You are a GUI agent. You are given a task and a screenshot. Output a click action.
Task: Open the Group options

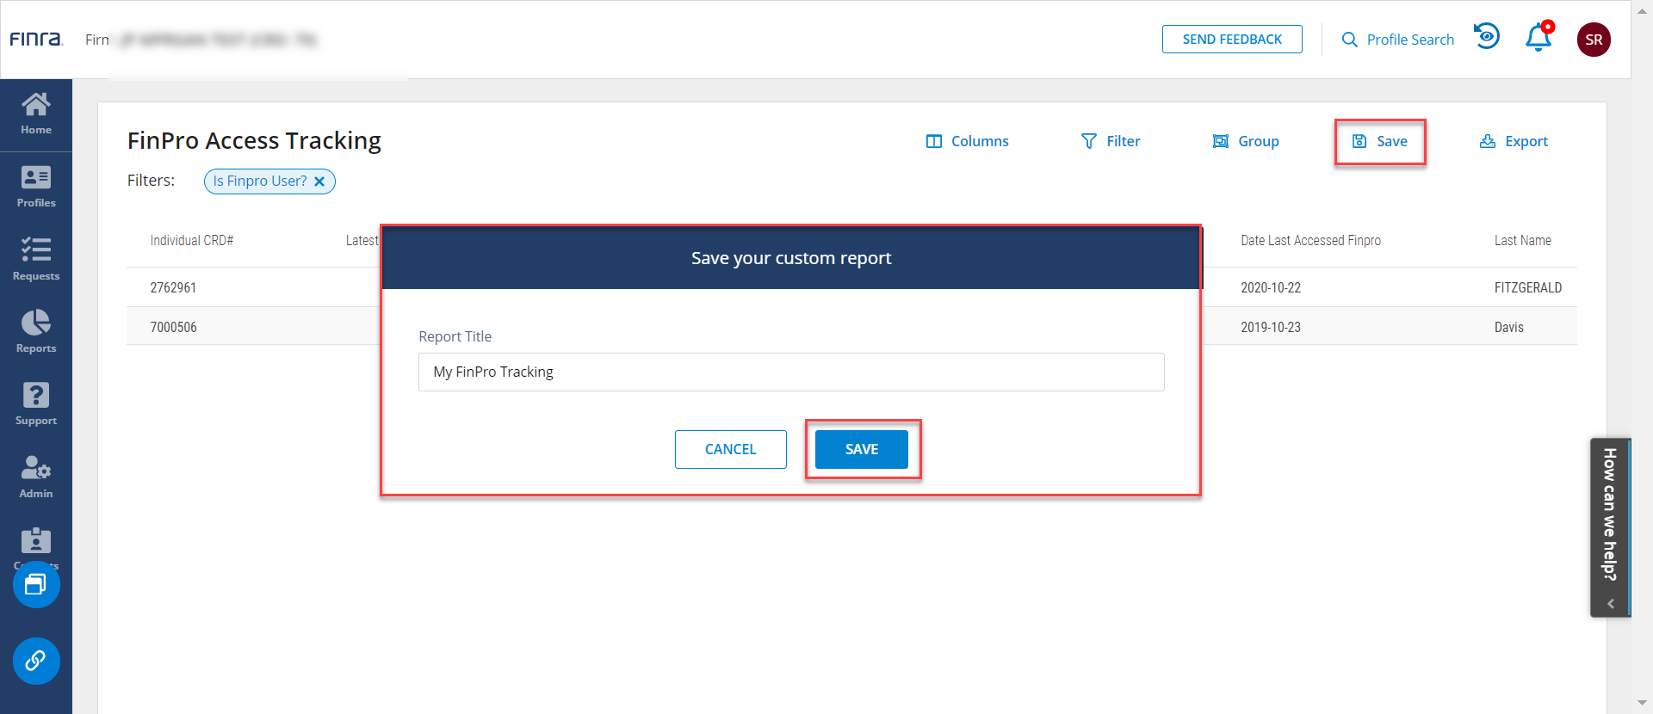[1246, 141]
